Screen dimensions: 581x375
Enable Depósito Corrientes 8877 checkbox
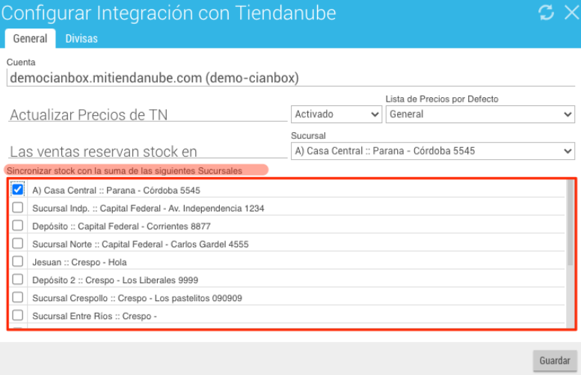pos(17,226)
